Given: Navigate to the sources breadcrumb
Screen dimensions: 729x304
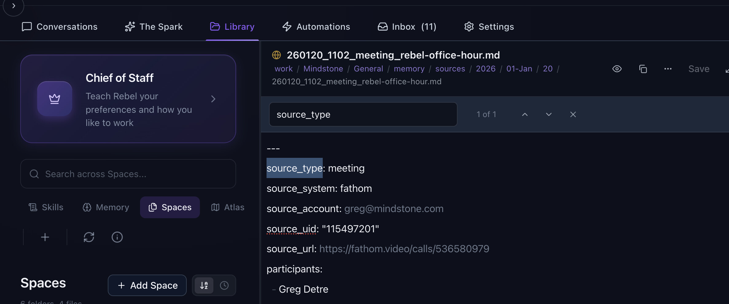Looking at the screenshot, I should click(x=450, y=69).
